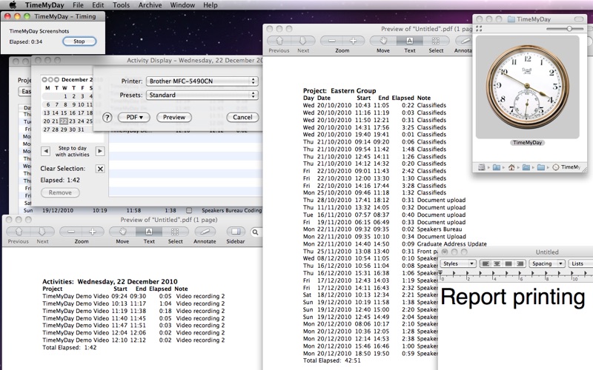Open the Spacing dropdown in TextEdit
Screen dimensions: 593x370
547,263
